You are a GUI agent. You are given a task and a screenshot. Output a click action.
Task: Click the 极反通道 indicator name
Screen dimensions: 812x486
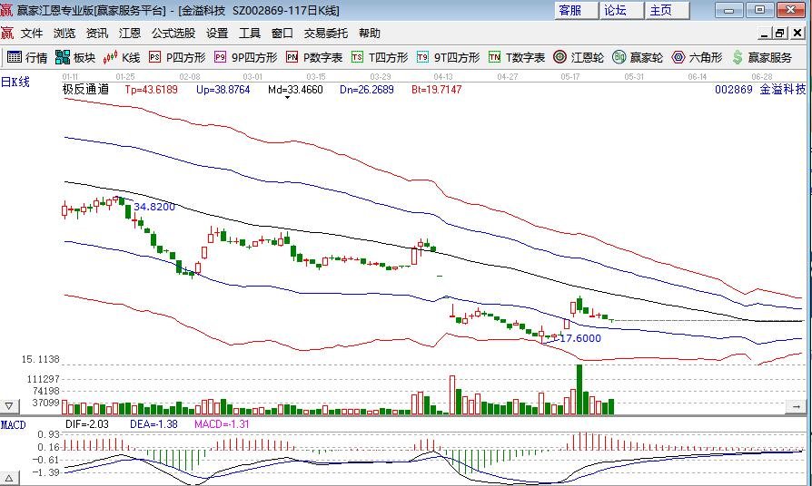pyautogui.click(x=86, y=89)
